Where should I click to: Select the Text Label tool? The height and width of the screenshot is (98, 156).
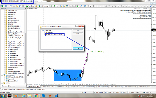[115, 6]
